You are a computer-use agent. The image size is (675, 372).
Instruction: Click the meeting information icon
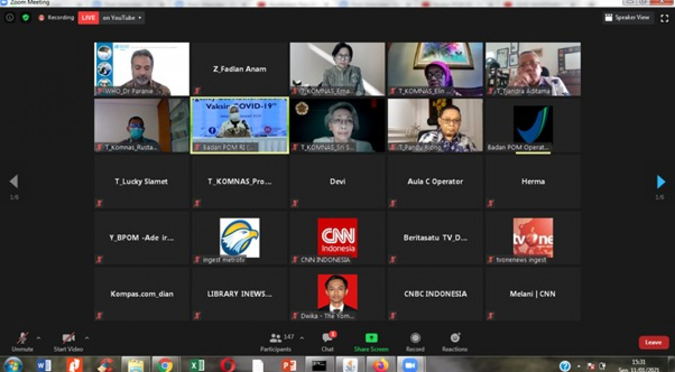(9, 18)
